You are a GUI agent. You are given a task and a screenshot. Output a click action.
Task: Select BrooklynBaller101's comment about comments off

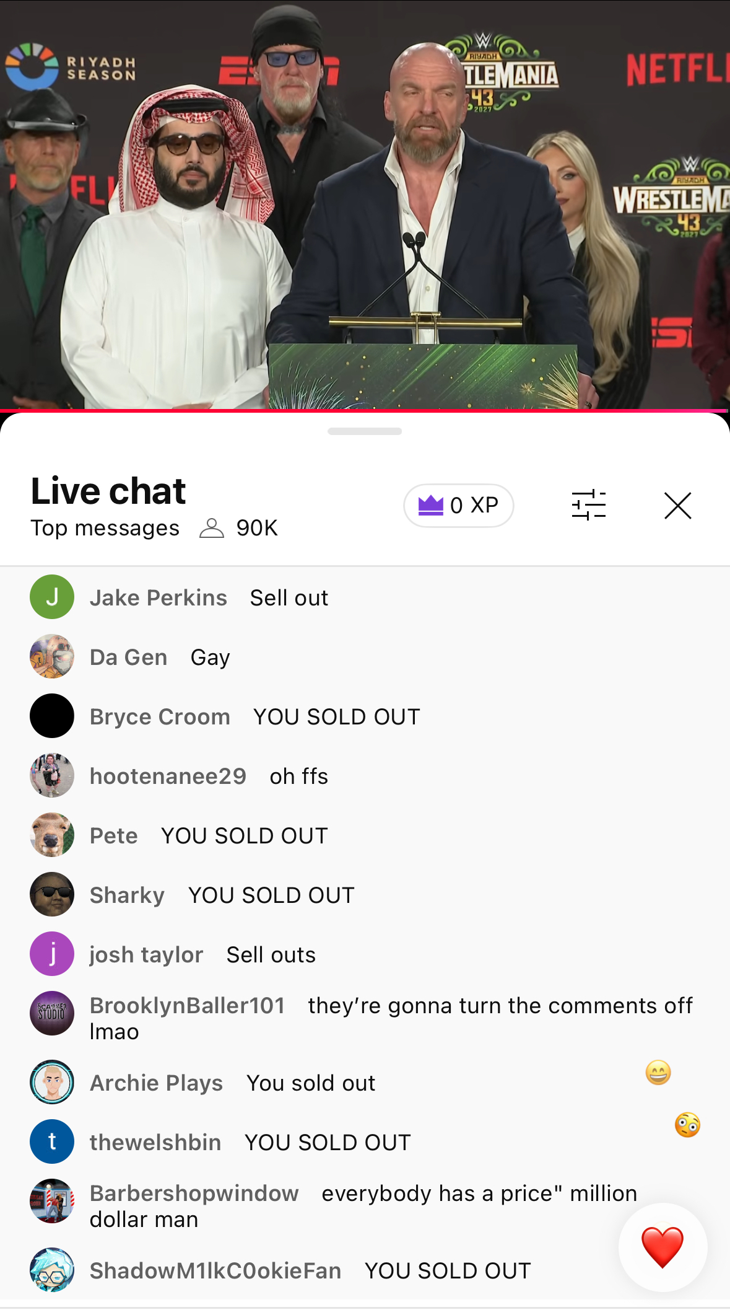click(391, 1018)
